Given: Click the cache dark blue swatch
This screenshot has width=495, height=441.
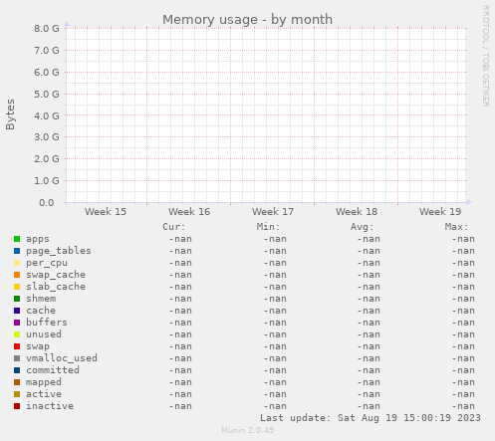Looking at the screenshot, I should [17, 311].
